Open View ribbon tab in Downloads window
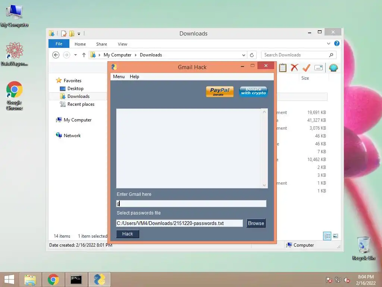Screen dimensions: 382x287 pos(122,44)
